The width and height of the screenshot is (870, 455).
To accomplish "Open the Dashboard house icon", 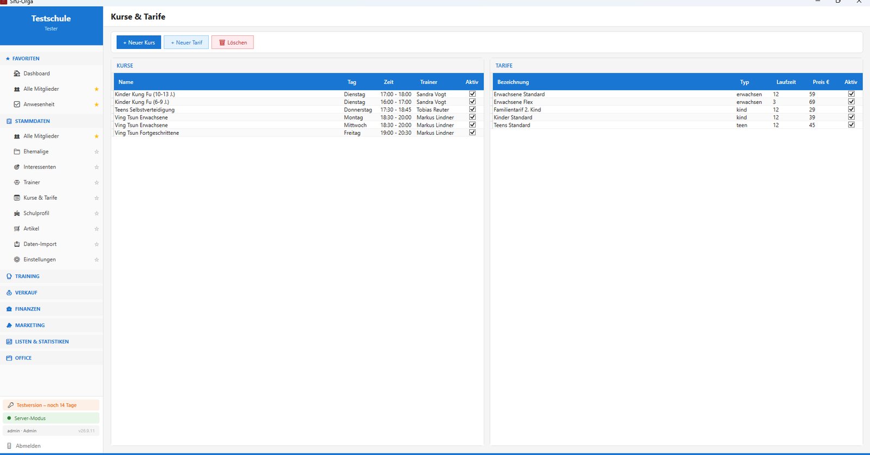I will [17, 73].
